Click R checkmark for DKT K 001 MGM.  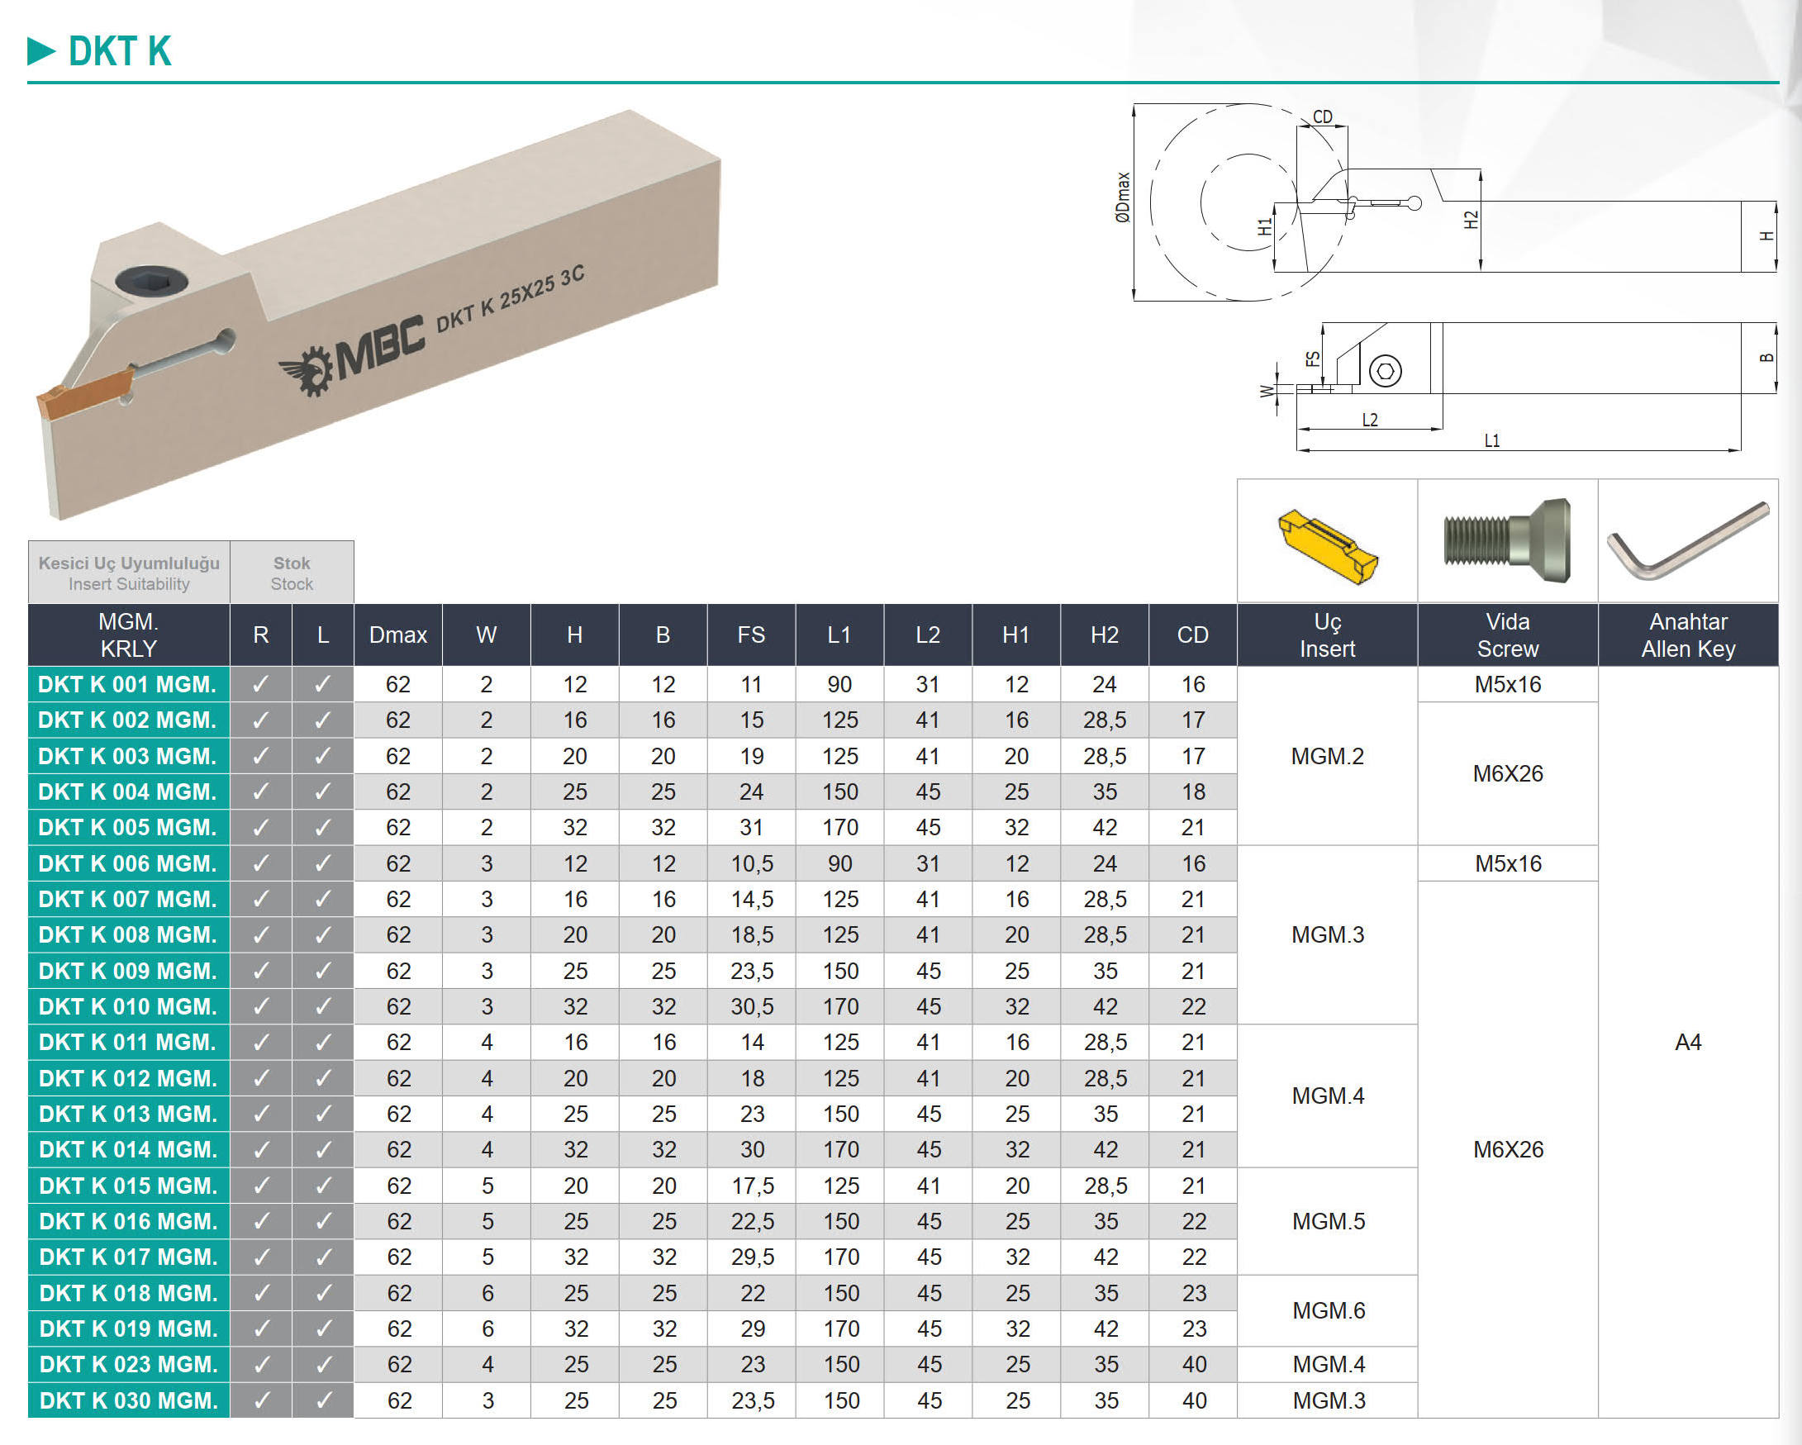pos(261,684)
